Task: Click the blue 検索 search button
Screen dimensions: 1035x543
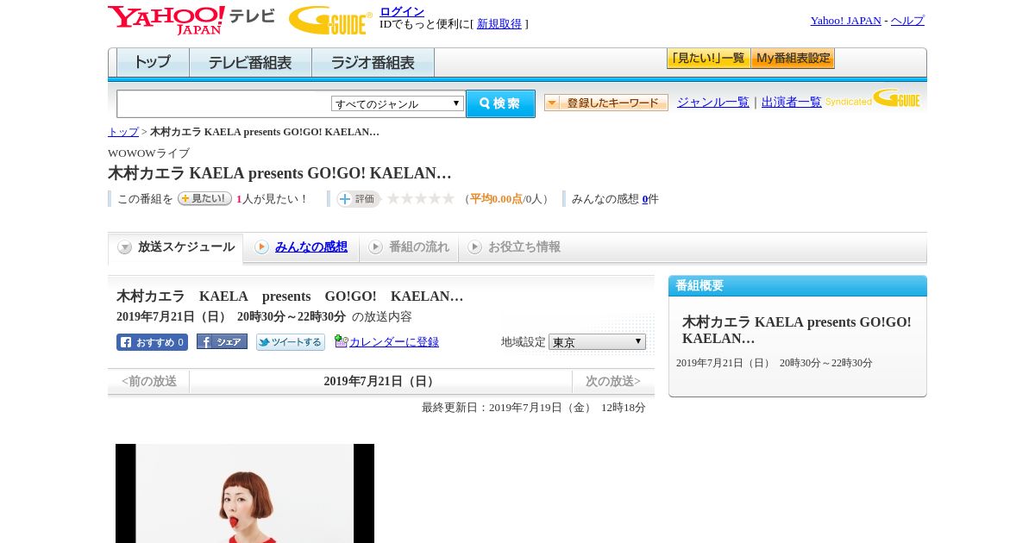Action: tap(500, 103)
